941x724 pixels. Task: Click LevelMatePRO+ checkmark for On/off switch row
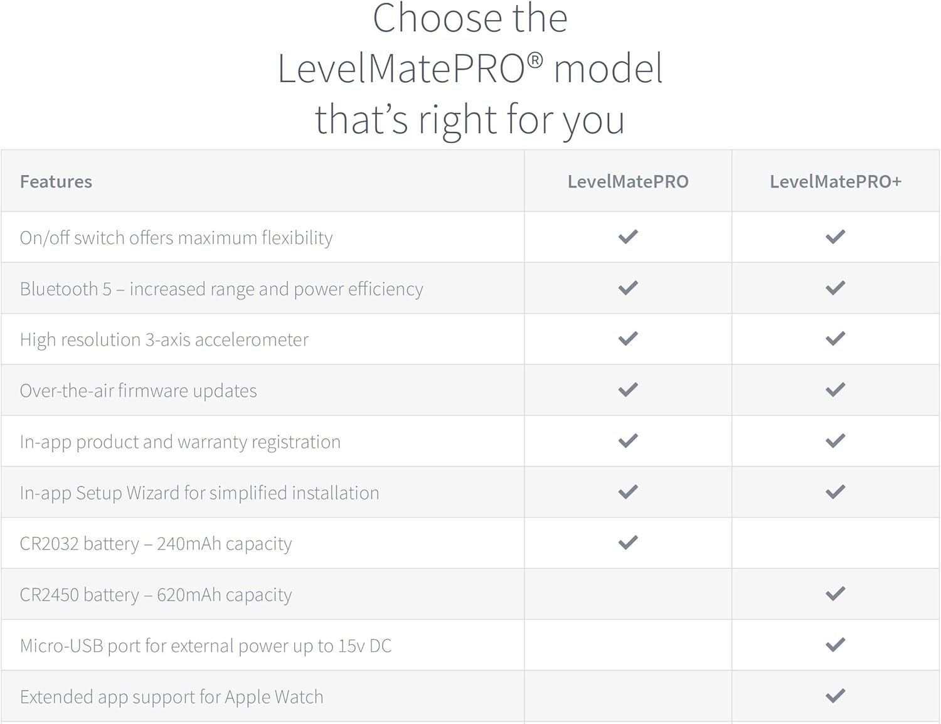click(x=835, y=237)
